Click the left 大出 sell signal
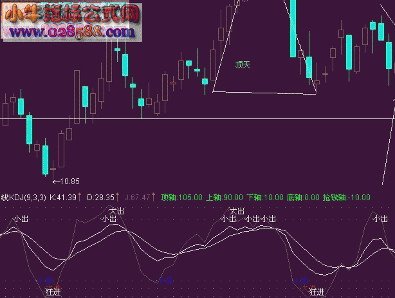The image size is (395, 298). pos(116,210)
